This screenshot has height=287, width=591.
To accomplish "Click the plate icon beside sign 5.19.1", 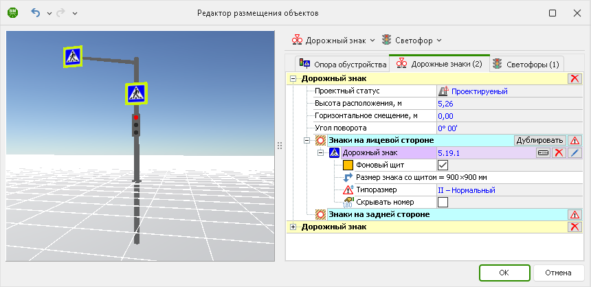I will click(x=544, y=152).
